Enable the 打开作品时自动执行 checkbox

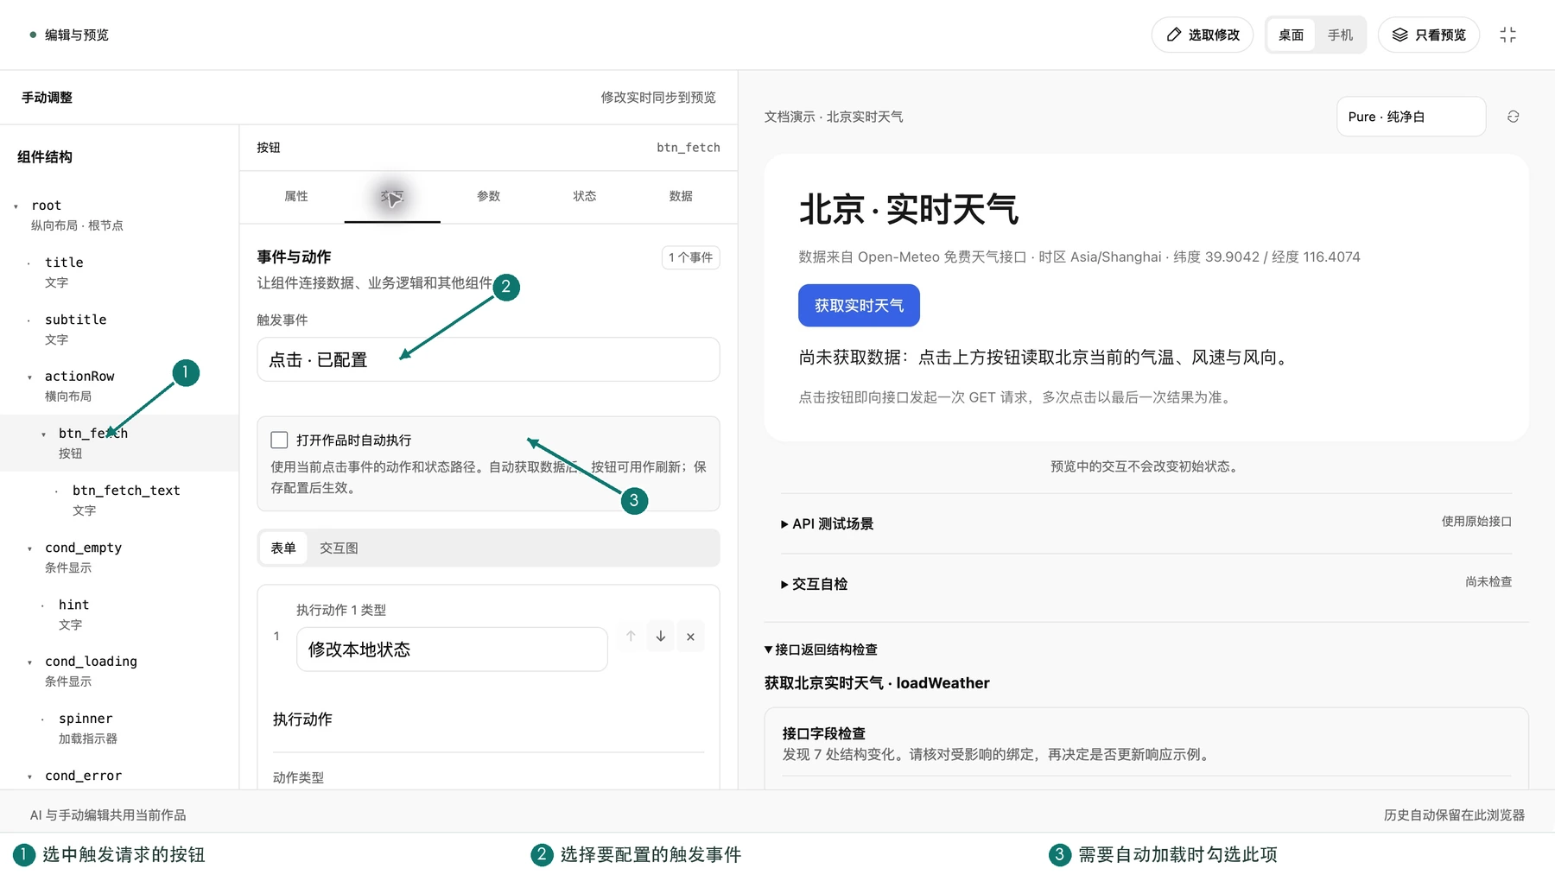click(x=279, y=440)
